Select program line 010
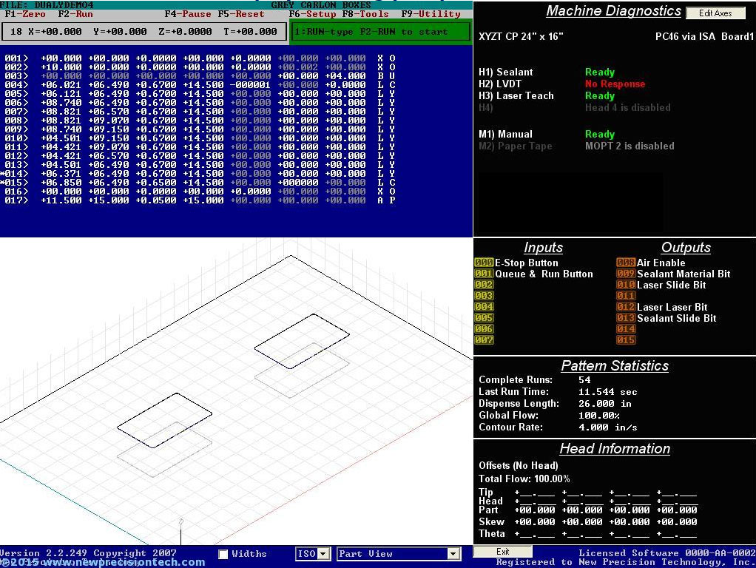The image size is (756, 568). tap(200, 138)
